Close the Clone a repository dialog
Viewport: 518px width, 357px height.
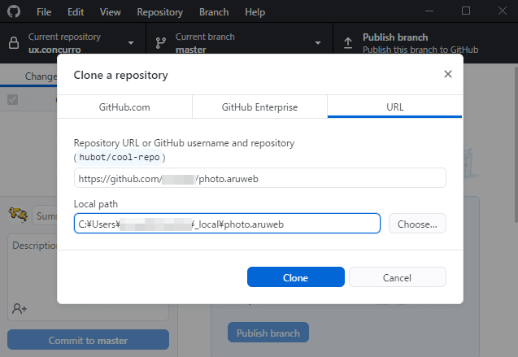coord(447,74)
